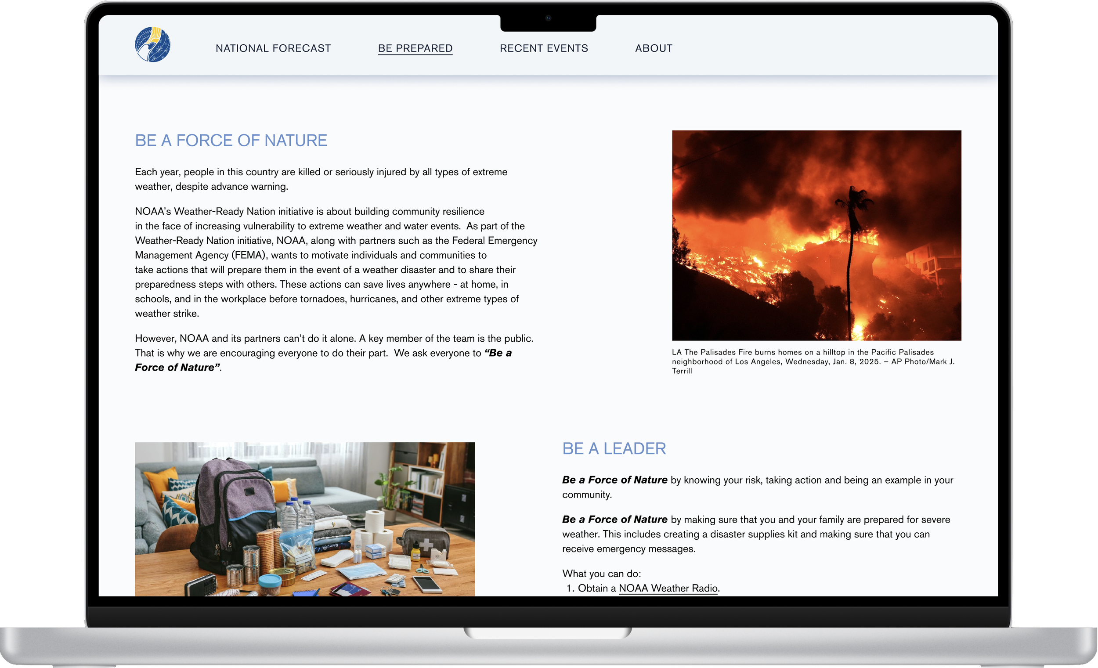This screenshot has height=668, width=1098.
Task: Follow the NOAA Weather Radio link
Action: [x=668, y=588]
